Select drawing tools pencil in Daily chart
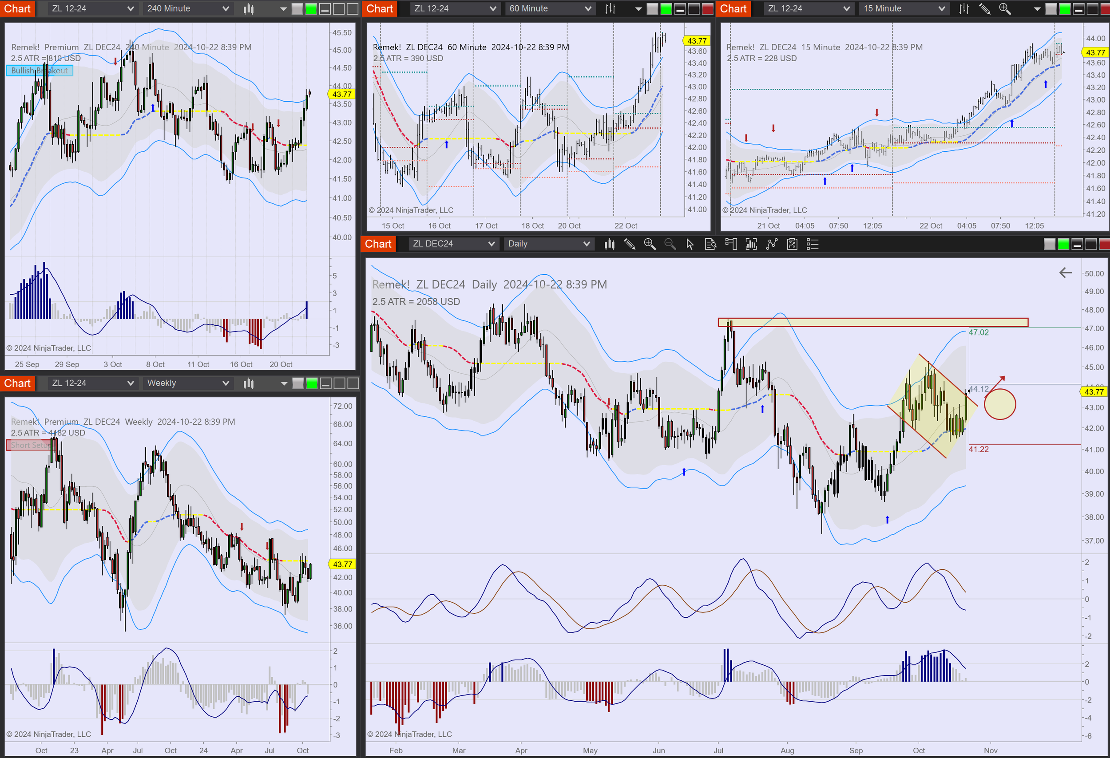1110x758 pixels. click(630, 245)
